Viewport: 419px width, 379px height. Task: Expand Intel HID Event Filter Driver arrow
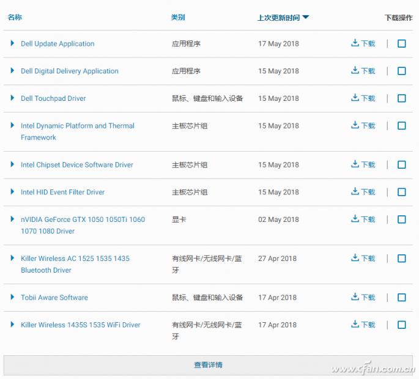point(12,191)
